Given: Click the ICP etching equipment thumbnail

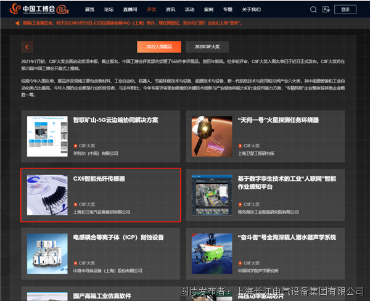Looking at the screenshot, I should [47, 254].
